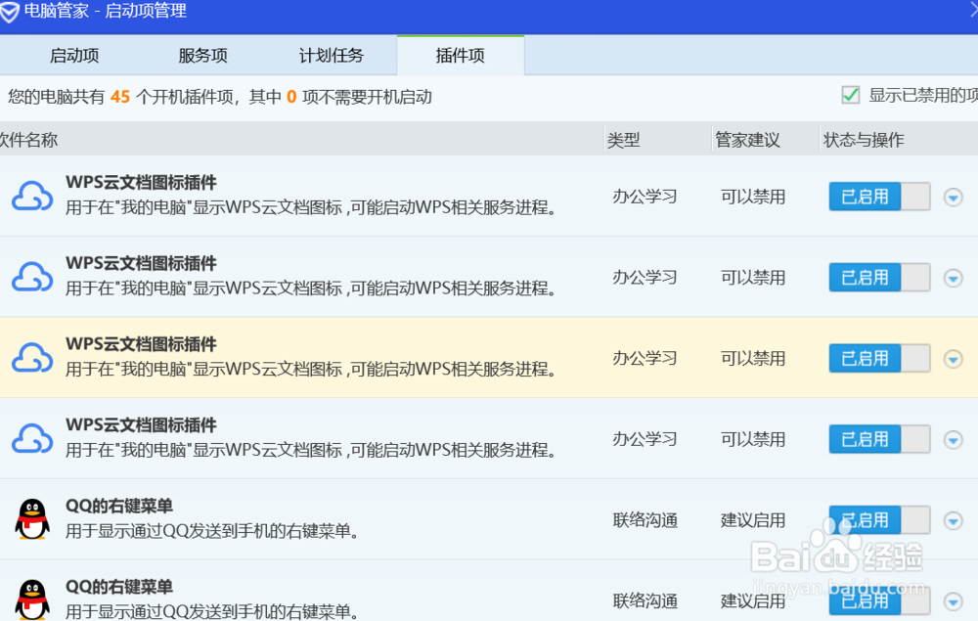Click the 电脑管家 shield logo in title bar
Viewport: 978px width, 621px height.
(10, 12)
